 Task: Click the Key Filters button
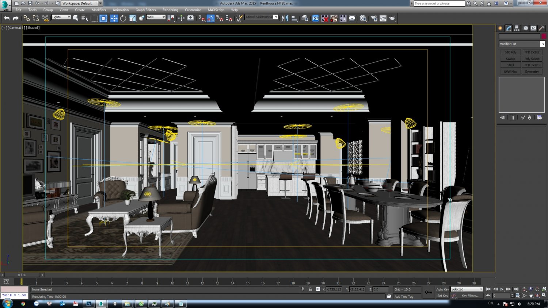[x=471, y=296]
